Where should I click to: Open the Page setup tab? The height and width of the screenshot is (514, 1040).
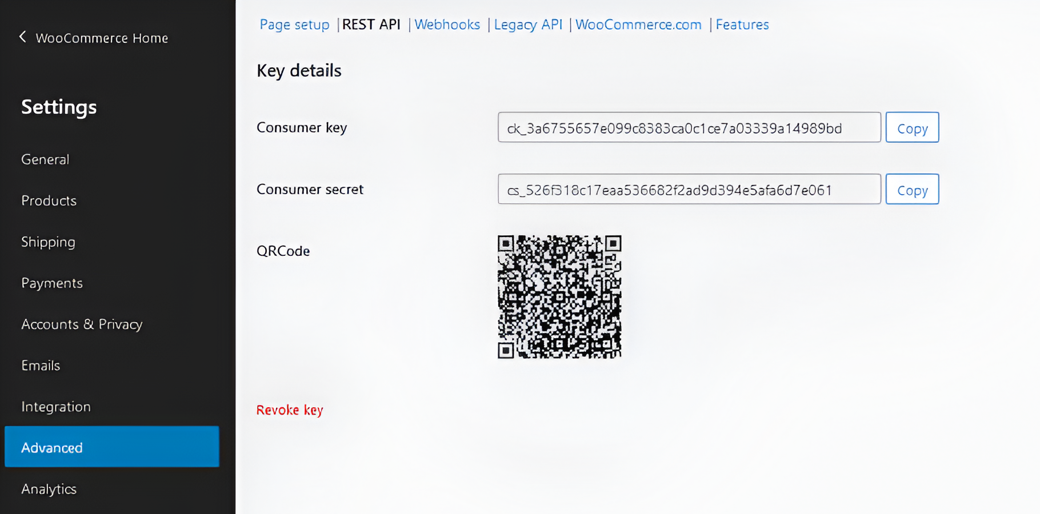tap(294, 25)
